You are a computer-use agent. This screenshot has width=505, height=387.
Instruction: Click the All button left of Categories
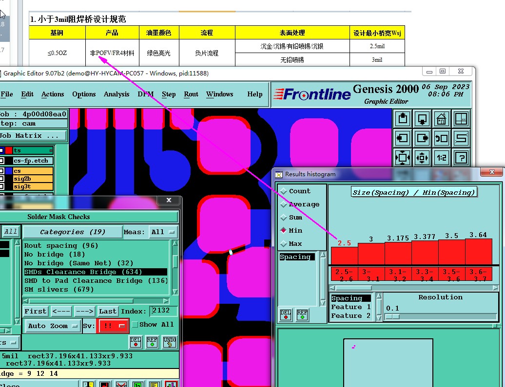coord(11,232)
